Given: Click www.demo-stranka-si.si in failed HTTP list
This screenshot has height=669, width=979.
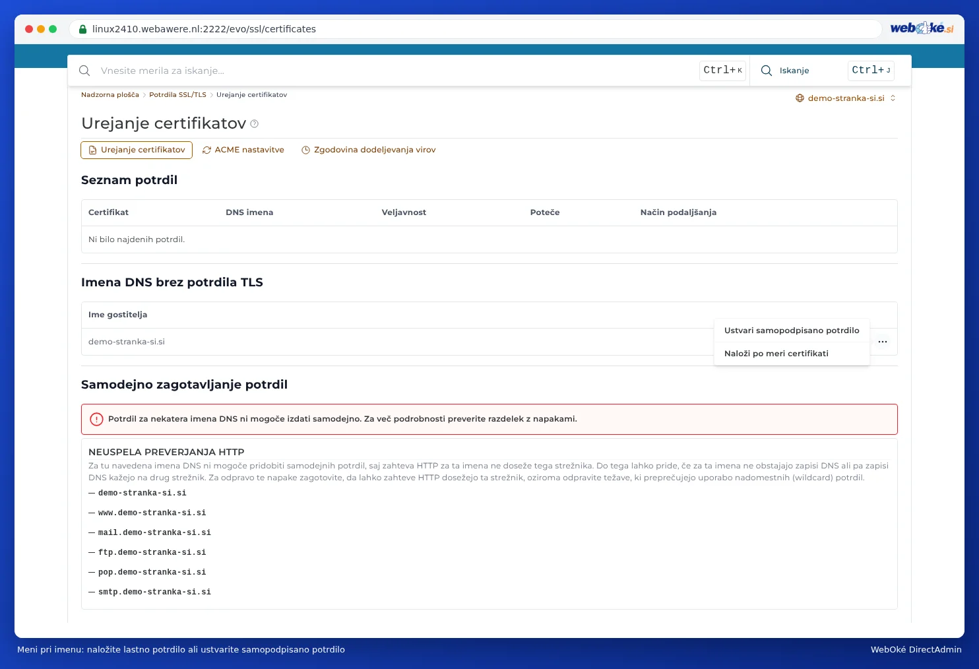Looking at the screenshot, I should coord(152,513).
